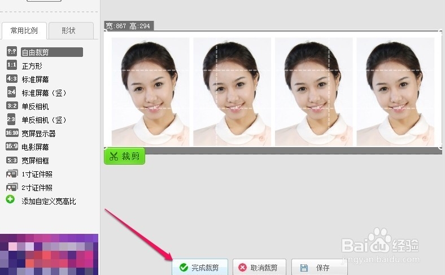Click 添加自定义宽高比 link
445x275 pixels.
pyautogui.click(x=49, y=201)
